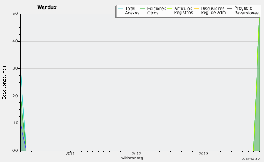
Task: Click the 5.0 y-axis value
Action: coord(15,14)
